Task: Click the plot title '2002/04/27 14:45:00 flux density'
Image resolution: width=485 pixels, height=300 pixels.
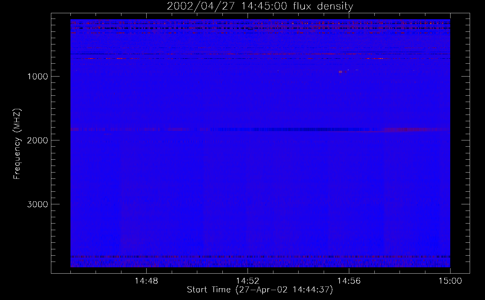Action: pos(260,6)
